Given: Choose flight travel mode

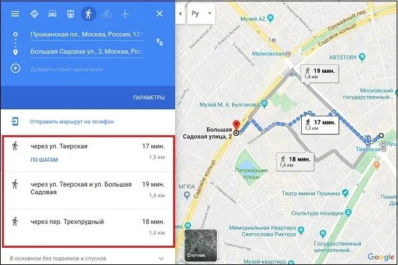Looking at the screenshot, I should click(x=125, y=14).
